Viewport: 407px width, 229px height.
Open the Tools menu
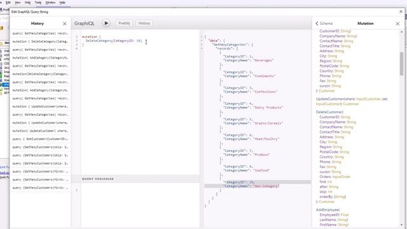pyautogui.click(x=38, y=3)
